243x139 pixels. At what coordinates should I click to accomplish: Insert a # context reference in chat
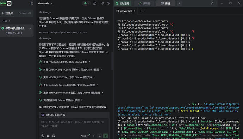[48, 136]
